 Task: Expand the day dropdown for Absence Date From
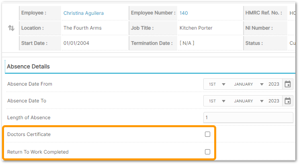[x=217, y=84]
